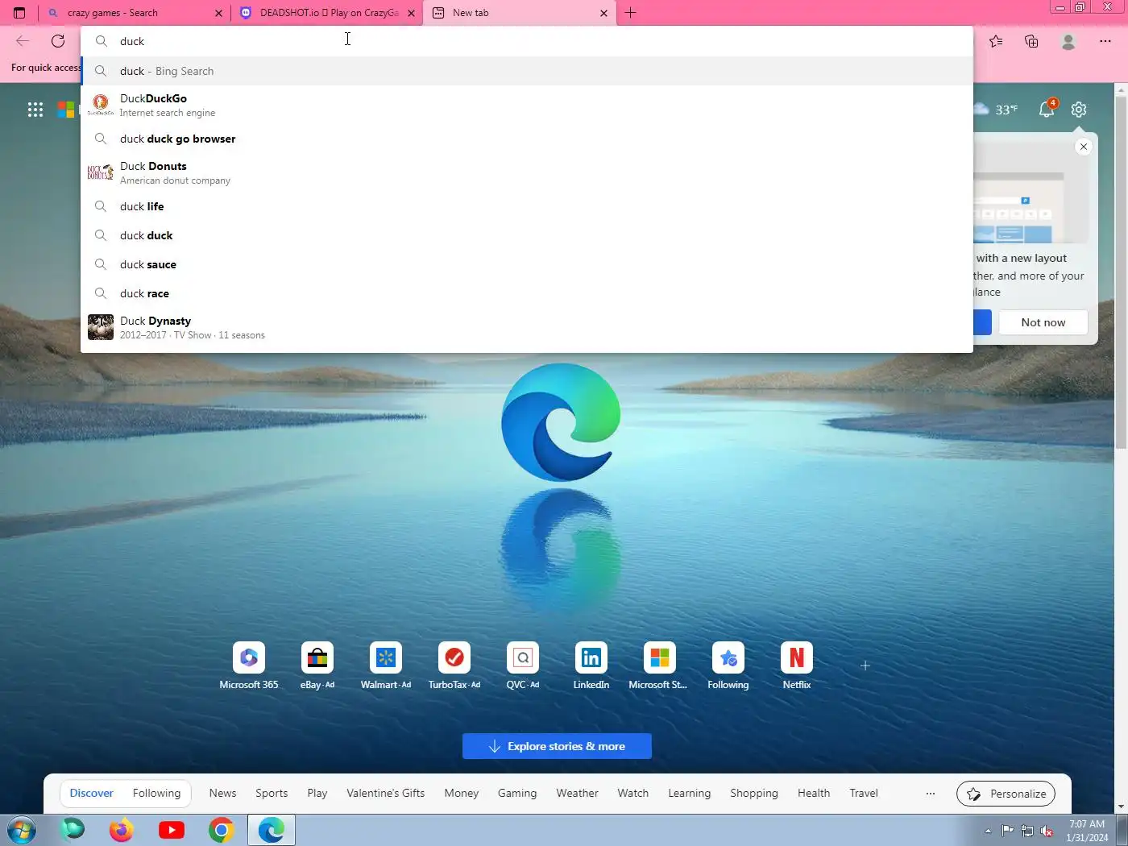
Task: Choose the duck life suggestion
Action: [x=527, y=206]
